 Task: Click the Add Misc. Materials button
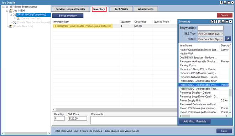point(195,121)
